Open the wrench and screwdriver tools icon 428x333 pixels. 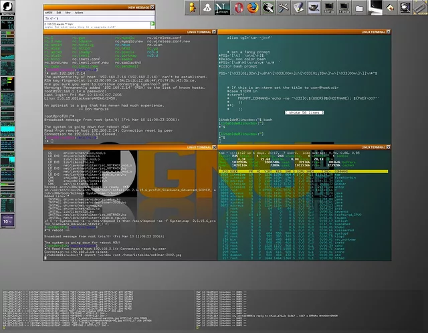click(x=282, y=8)
